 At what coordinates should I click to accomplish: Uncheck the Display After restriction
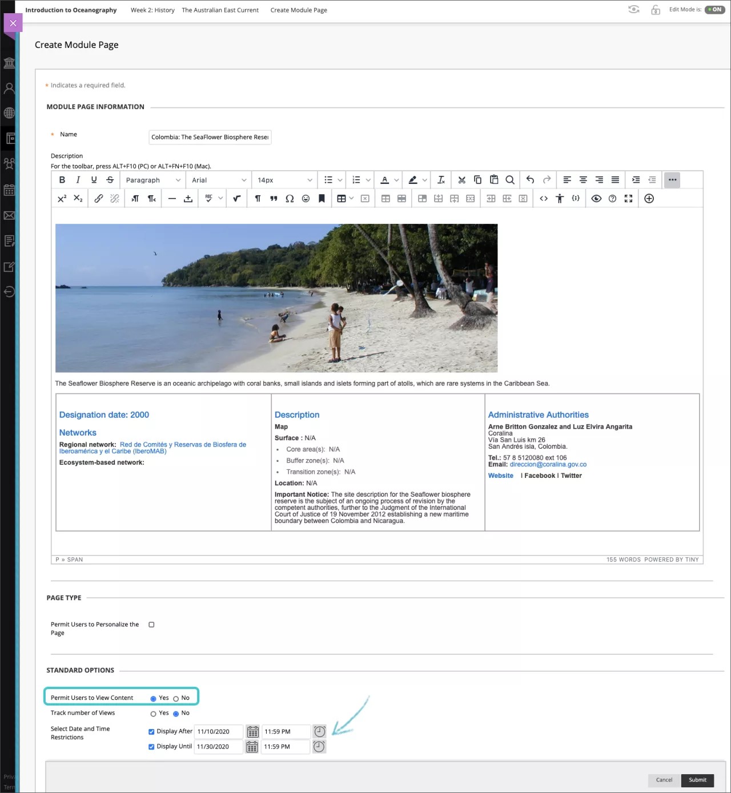point(151,731)
